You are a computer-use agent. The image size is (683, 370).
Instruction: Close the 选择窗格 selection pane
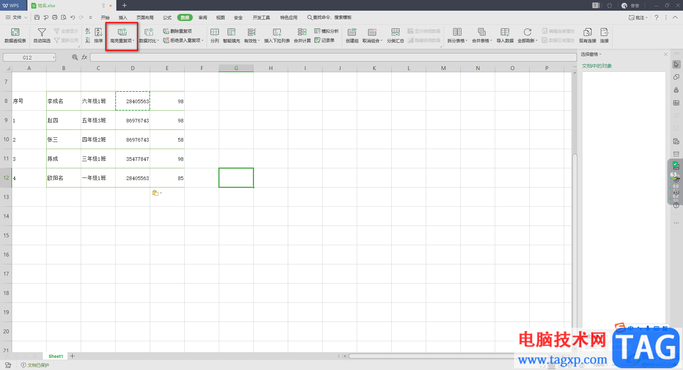point(666,54)
